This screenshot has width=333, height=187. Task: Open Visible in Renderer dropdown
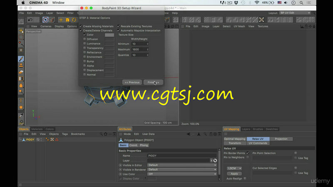click(182, 170)
